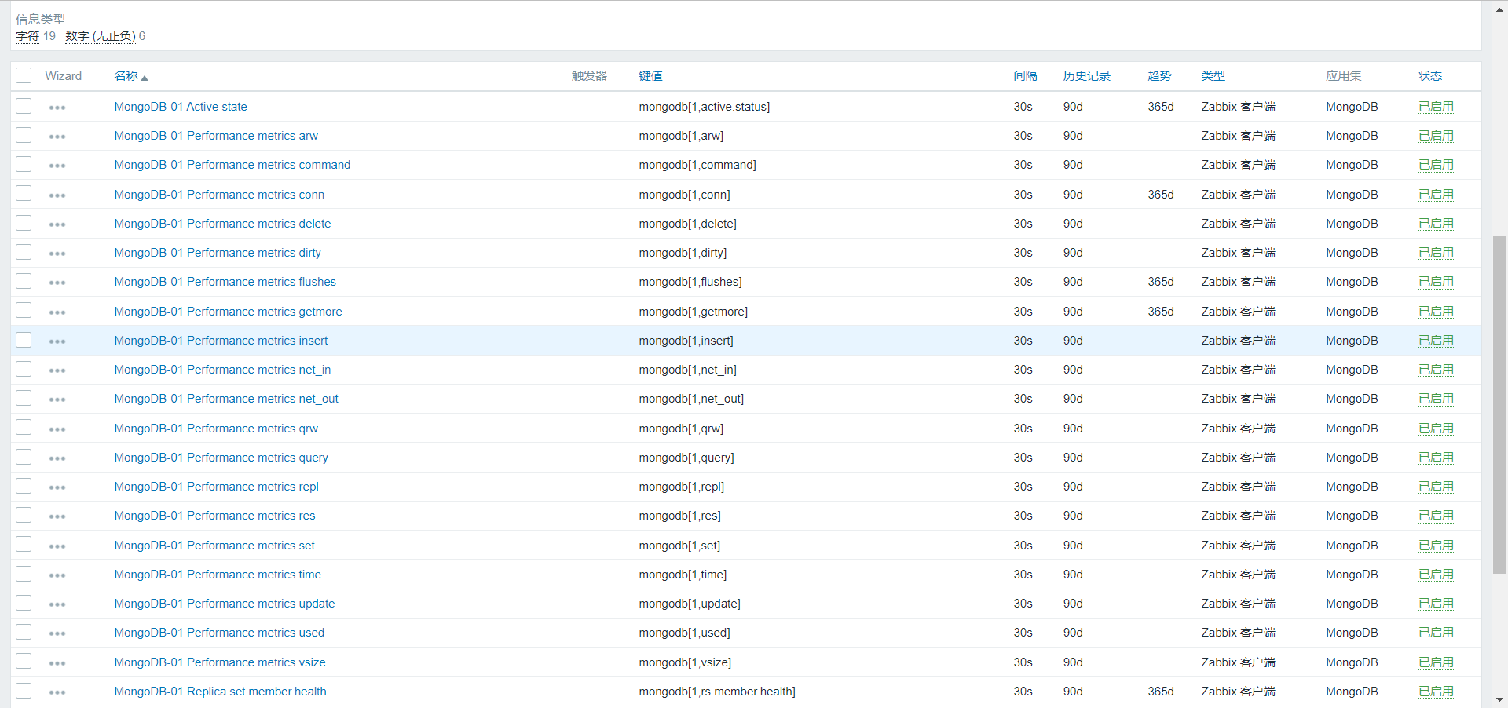The image size is (1508, 708).
Task: Click the three-dot icon on the getmore row
Action: 57,312
